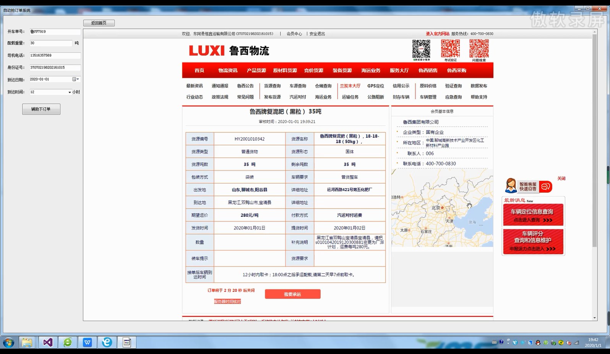The width and height of the screenshot is (610, 354).
Task: Click the blue help question-mark tray icon
Action: pos(501,342)
